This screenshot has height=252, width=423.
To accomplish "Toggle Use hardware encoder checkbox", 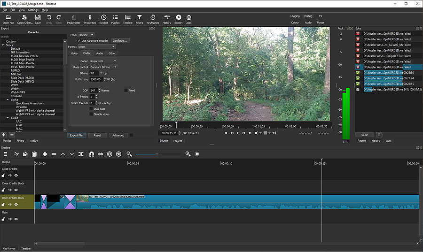I will click(x=79, y=41).
